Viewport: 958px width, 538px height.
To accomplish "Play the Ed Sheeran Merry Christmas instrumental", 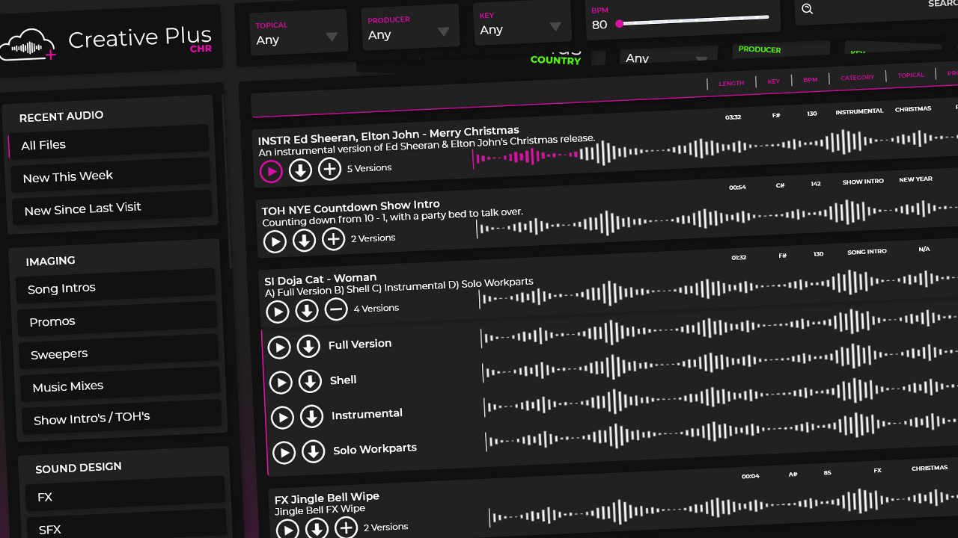I will click(271, 172).
